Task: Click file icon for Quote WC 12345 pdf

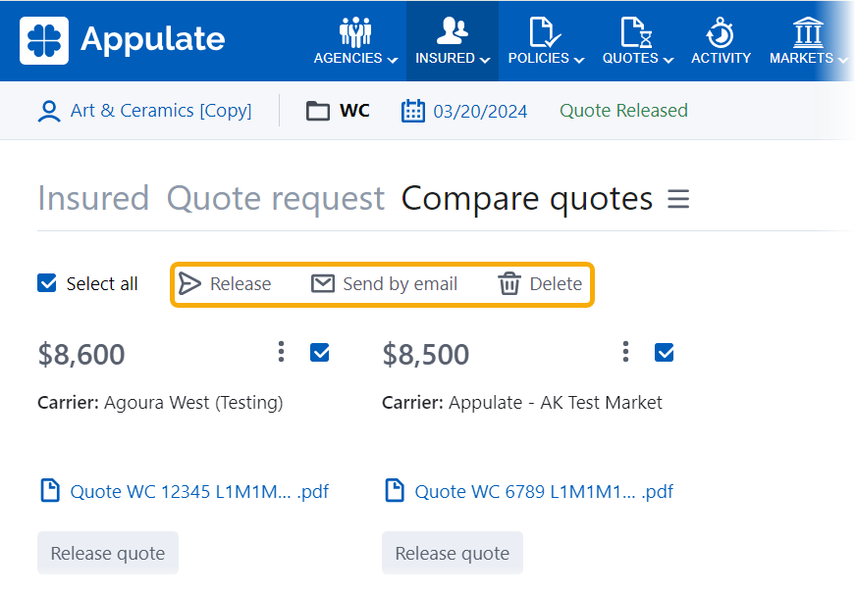Action: point(50,490)
